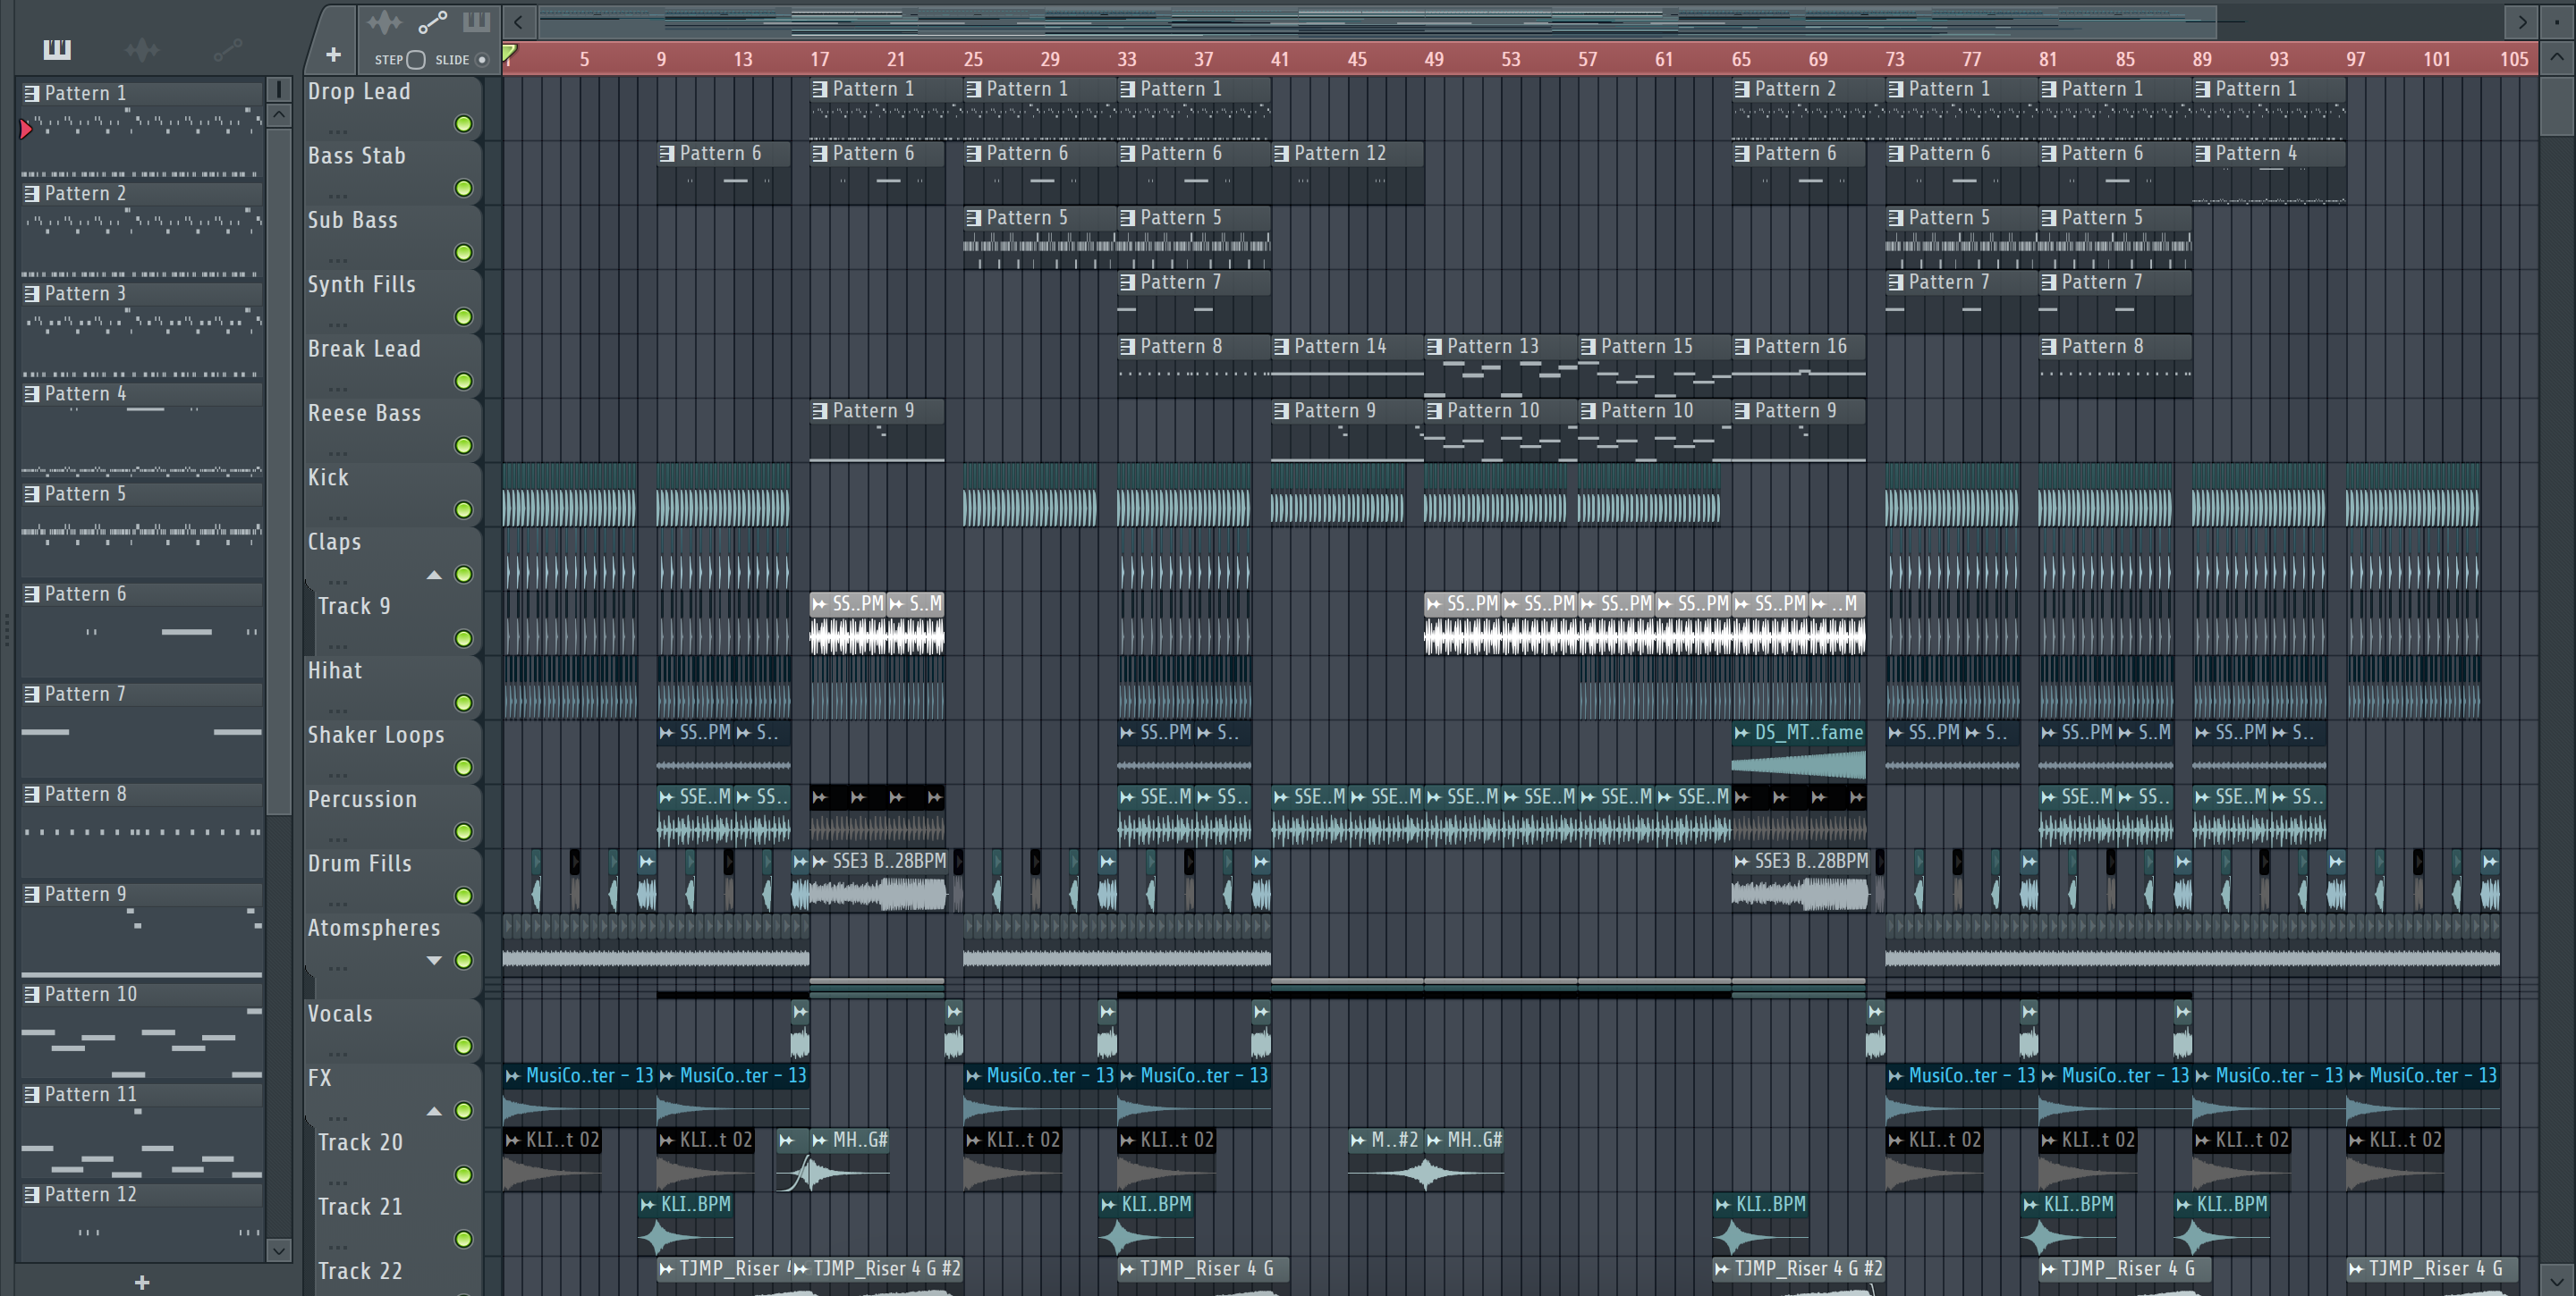Image resolution: width=2576 pixels, height=1296 pixels.
Task: Jump to bar 73 on the timeline
Action: [1895, 59]
